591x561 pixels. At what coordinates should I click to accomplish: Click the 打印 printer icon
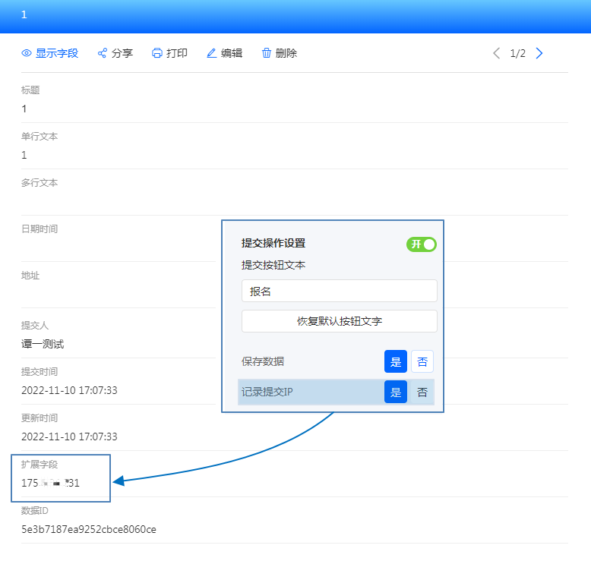pyautogui.click(x=157, y=53)
